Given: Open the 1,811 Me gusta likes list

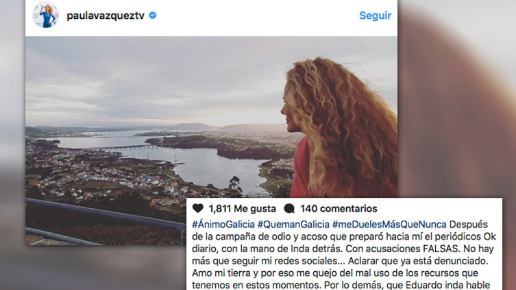Looking at the screenshot, I should pos(242,208).
